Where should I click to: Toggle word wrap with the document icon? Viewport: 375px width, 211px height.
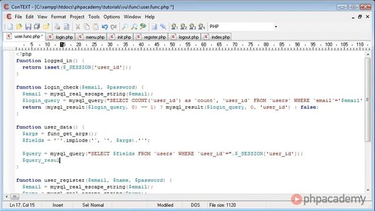[x=154, y=26]
